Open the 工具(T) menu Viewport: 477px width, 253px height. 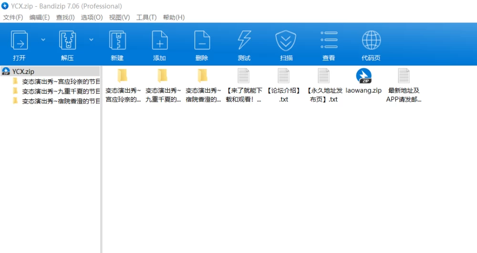(x=146, y=17)
